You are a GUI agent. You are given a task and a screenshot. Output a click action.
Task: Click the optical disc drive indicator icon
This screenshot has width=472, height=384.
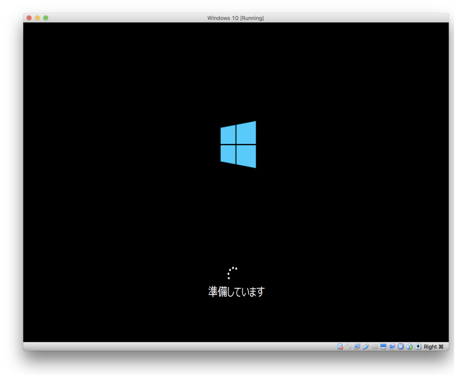348,347
